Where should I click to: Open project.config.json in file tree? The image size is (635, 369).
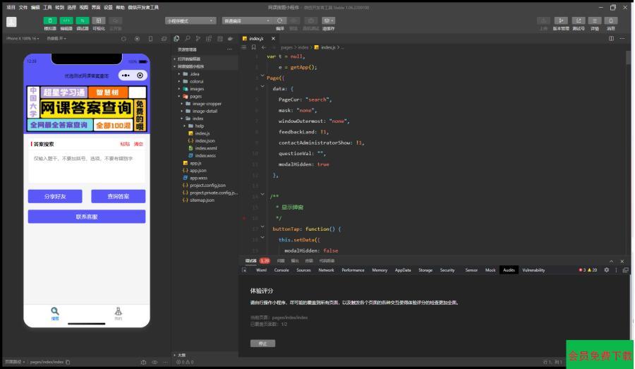[x=206, y=185]
